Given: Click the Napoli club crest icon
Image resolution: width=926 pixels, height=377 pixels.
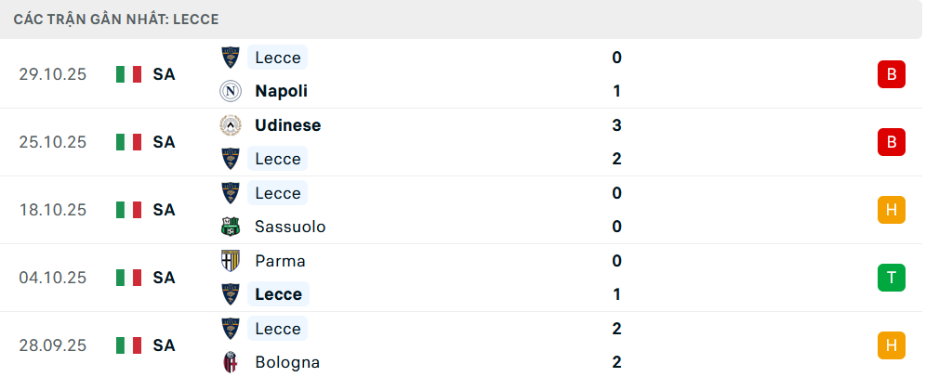Looking at the screenshot, I should 230,91.
